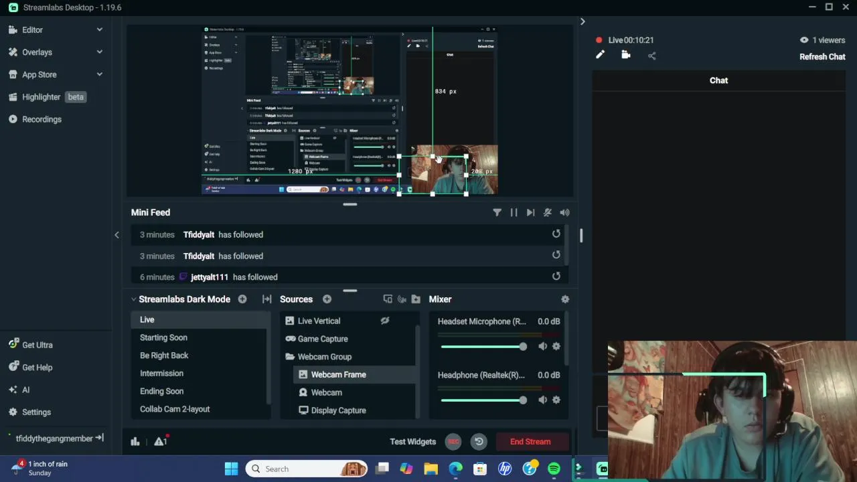Toggle mute event alerts bell icon

tap(548, 212)
